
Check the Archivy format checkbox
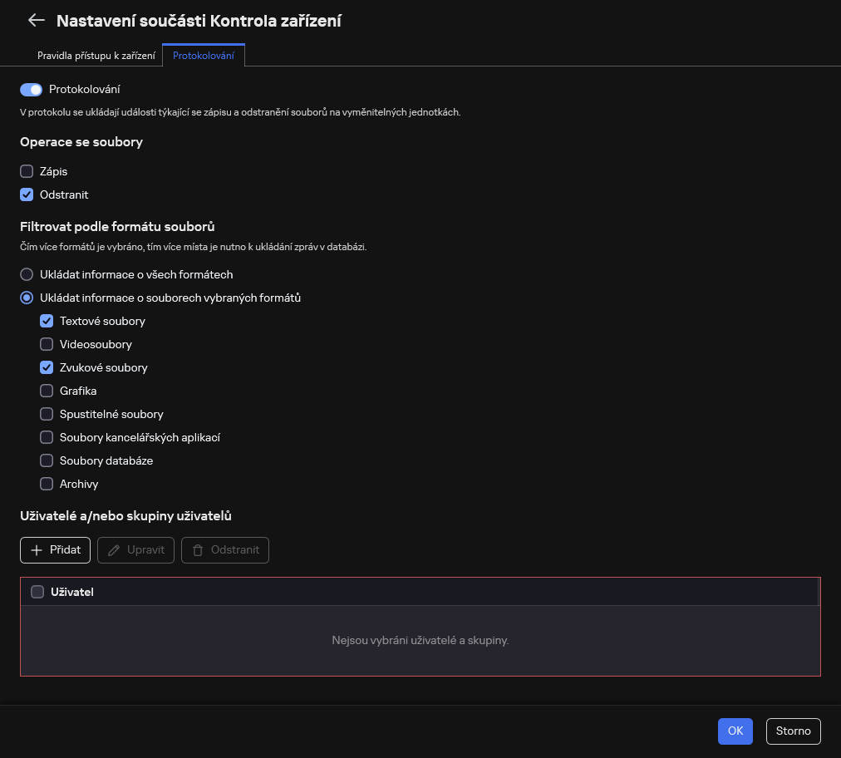tap(47, 484)
